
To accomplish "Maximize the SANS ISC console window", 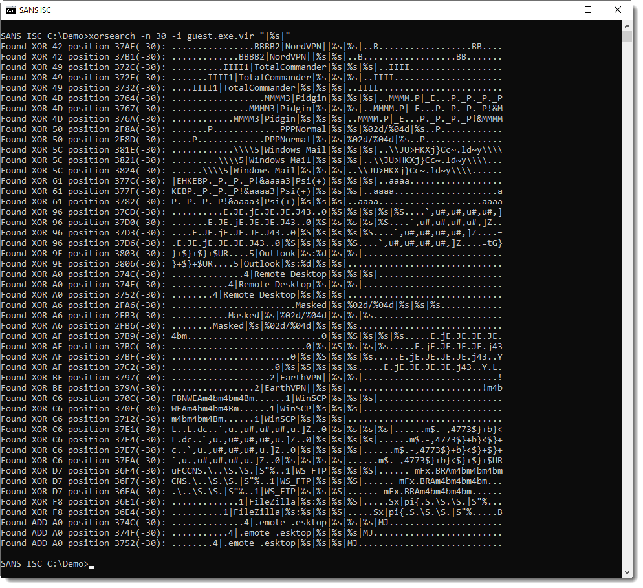I will point(588,10).
